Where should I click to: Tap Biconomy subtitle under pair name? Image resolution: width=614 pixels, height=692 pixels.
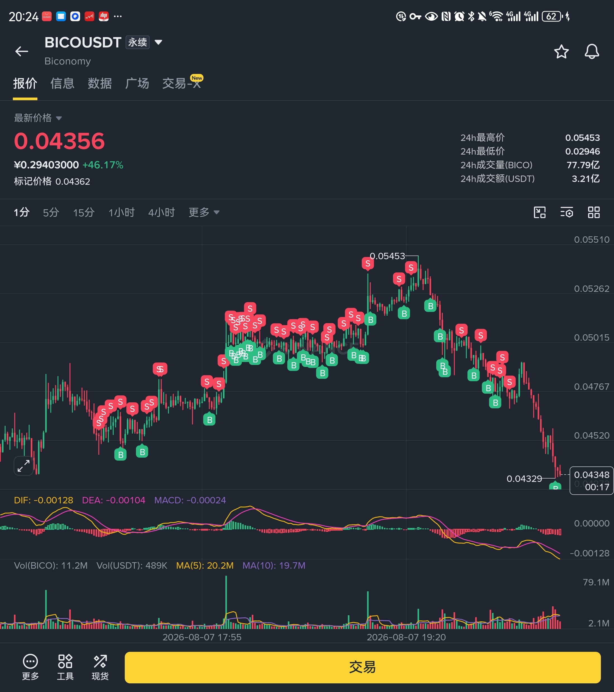tap(67, 61)
